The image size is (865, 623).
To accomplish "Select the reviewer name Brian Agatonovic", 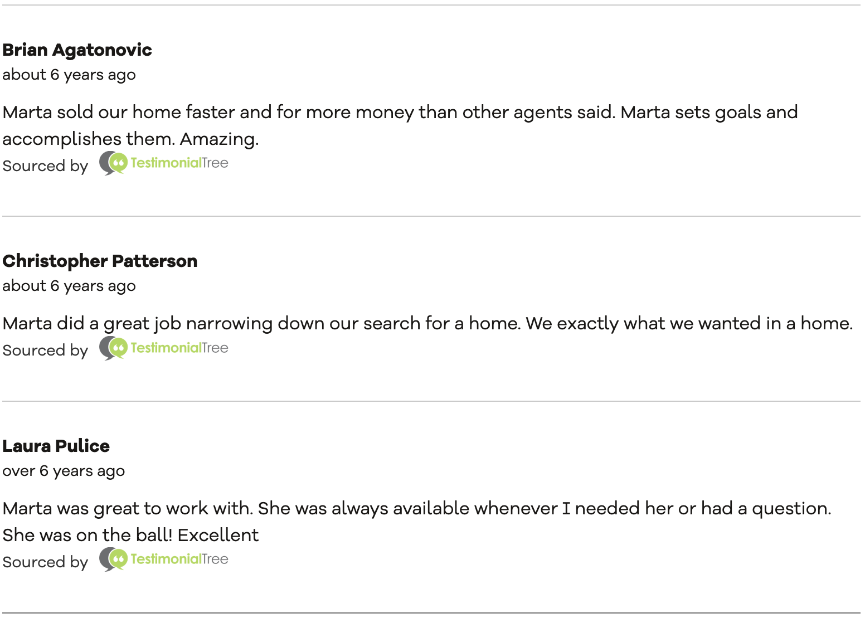I will point(77,50).
